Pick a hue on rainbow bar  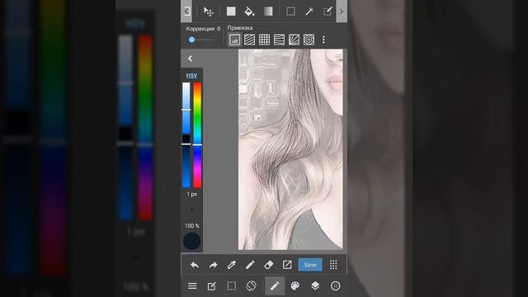(x=197, y=134)
